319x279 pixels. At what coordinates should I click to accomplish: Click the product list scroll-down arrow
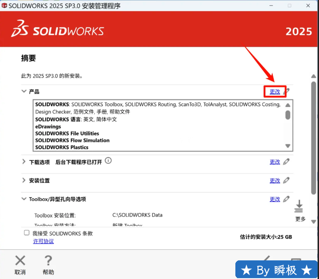[x=288, y=146]
